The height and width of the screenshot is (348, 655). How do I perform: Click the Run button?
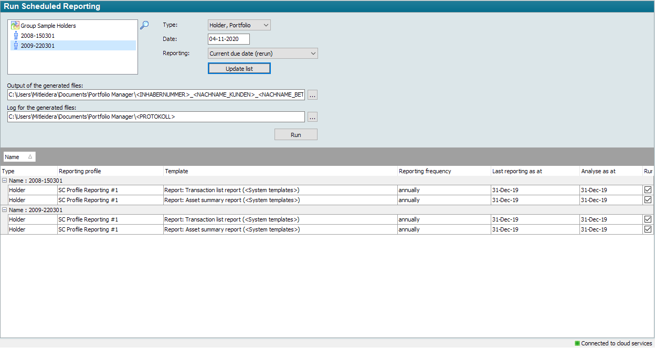tap(295, 135)
